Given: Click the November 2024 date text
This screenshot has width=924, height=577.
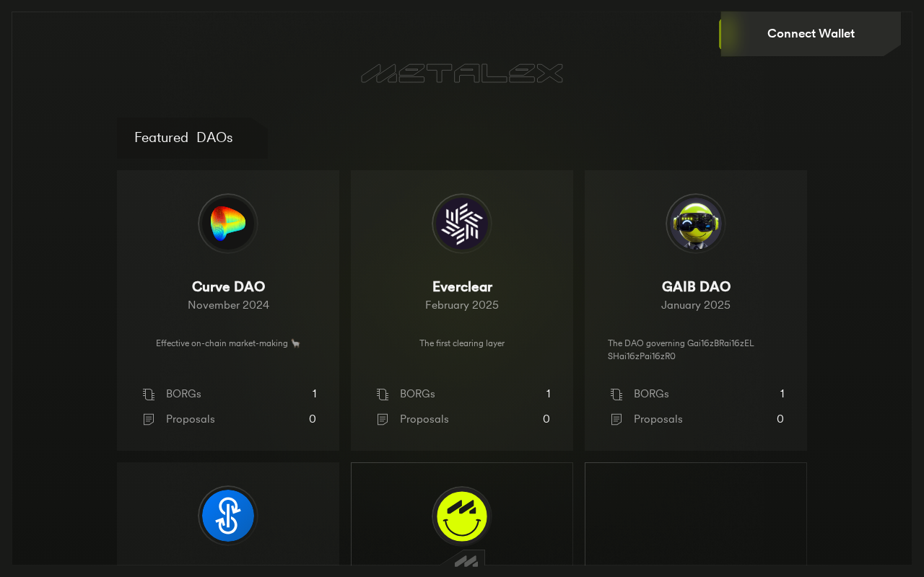Looking at the screenshot, I should [228, 305].
